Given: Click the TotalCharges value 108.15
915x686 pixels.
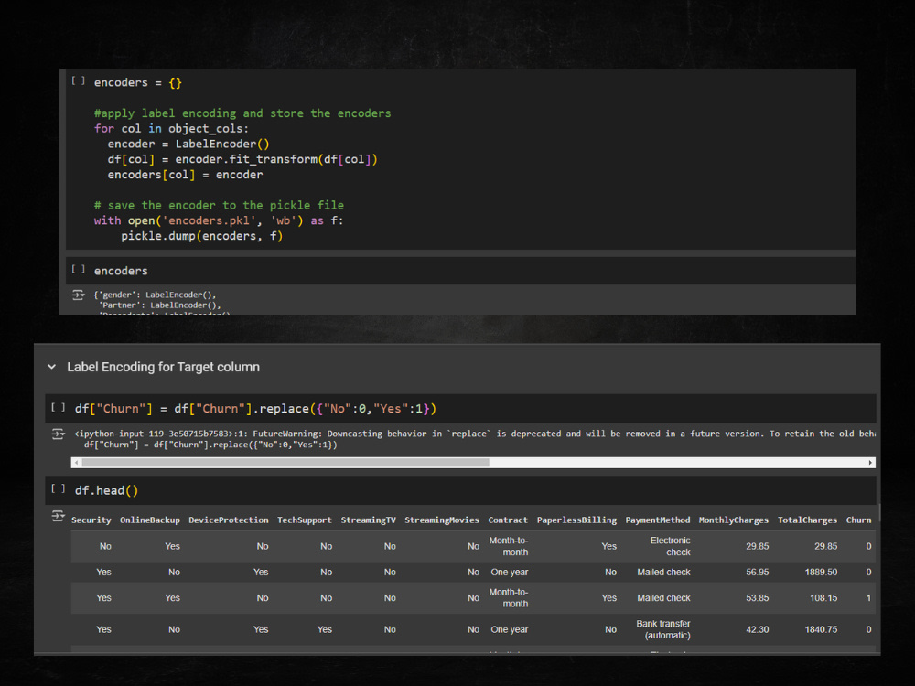Looking at the screenshot, I should [823, 598].
